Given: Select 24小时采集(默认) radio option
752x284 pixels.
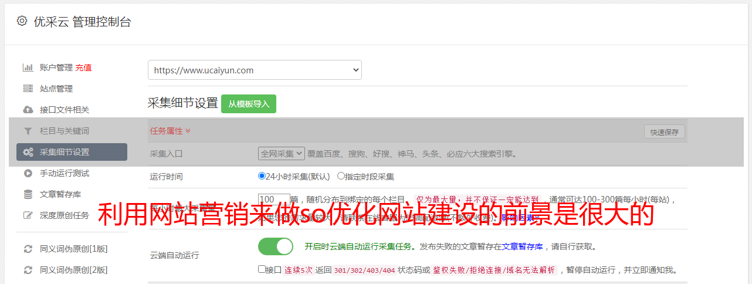Looking at the screenshot, I should point(262,175).
